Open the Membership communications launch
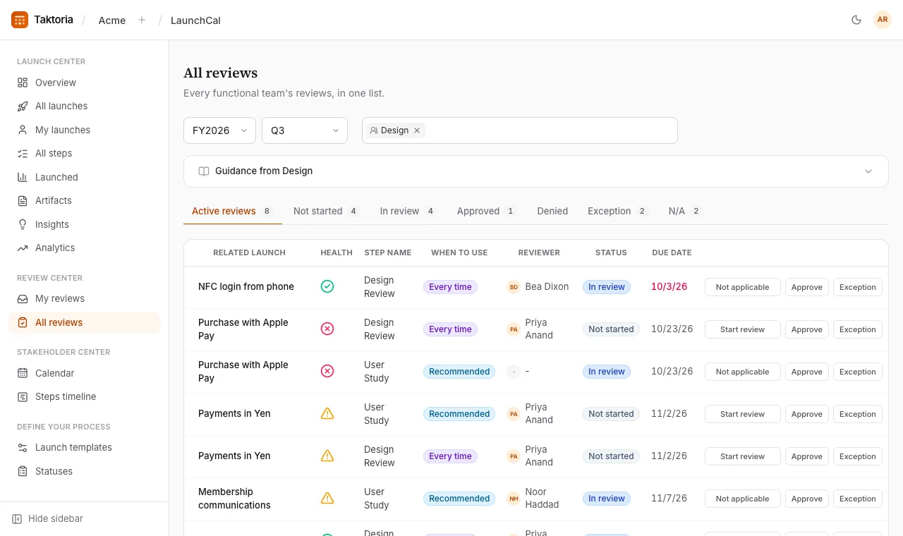 [234, 499]
